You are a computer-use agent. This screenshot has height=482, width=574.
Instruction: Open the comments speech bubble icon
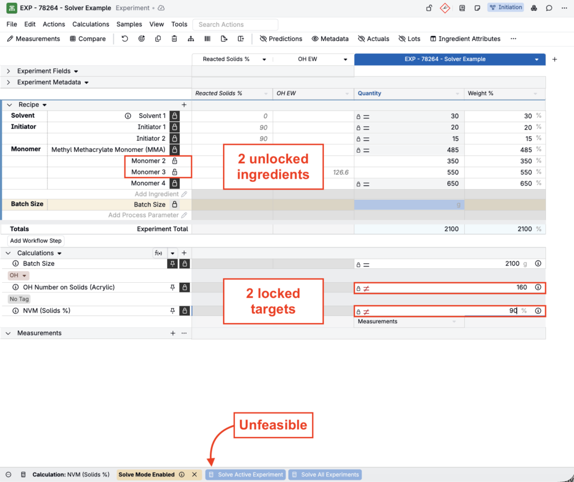click(x=549, y=8)
